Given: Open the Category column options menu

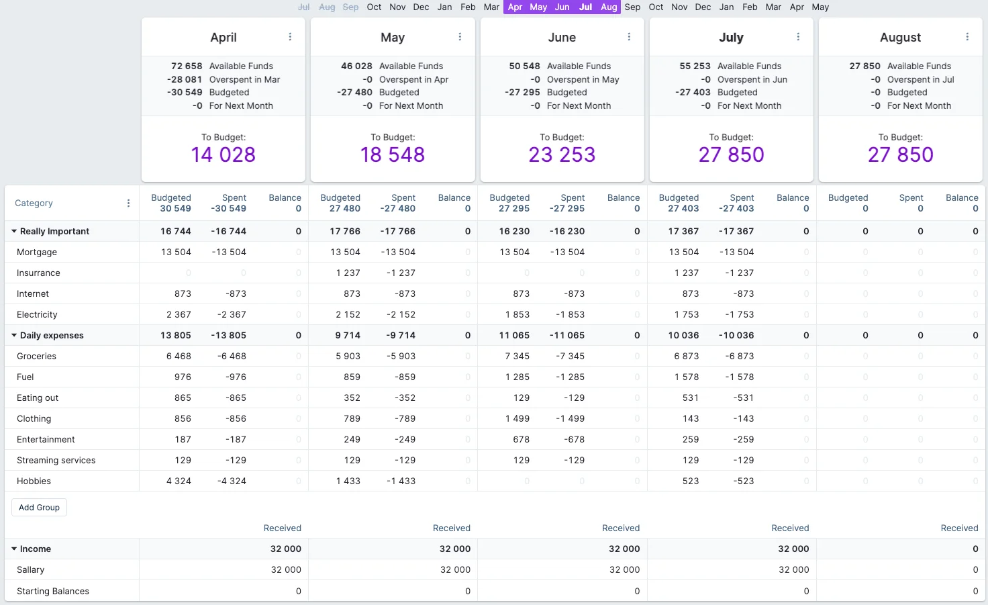Looking at the screenshot, I should coord(128,203).
